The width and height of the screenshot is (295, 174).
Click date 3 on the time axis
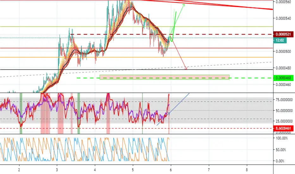(57, 170)
